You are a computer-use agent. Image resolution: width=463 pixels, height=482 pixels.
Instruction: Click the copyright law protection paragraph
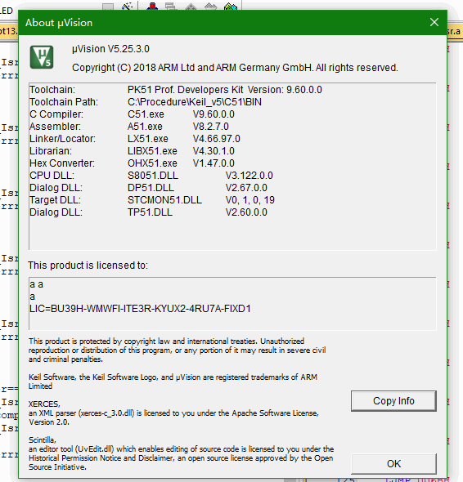(178, 350)
